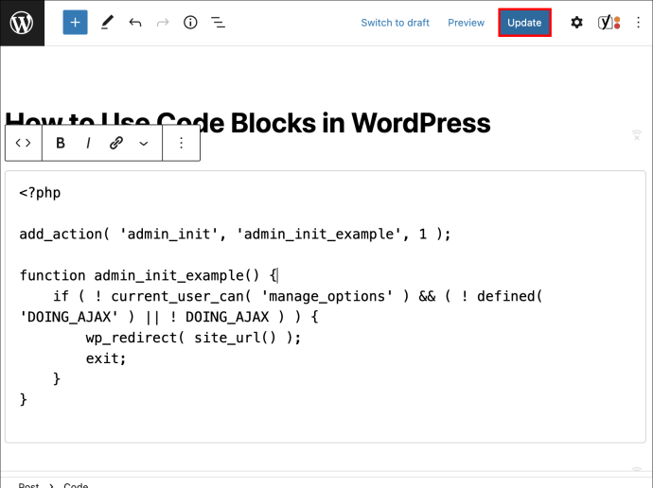Change the Code block type
The width and height of the screenshot is (653, 488).
click(x=24, y=143)
